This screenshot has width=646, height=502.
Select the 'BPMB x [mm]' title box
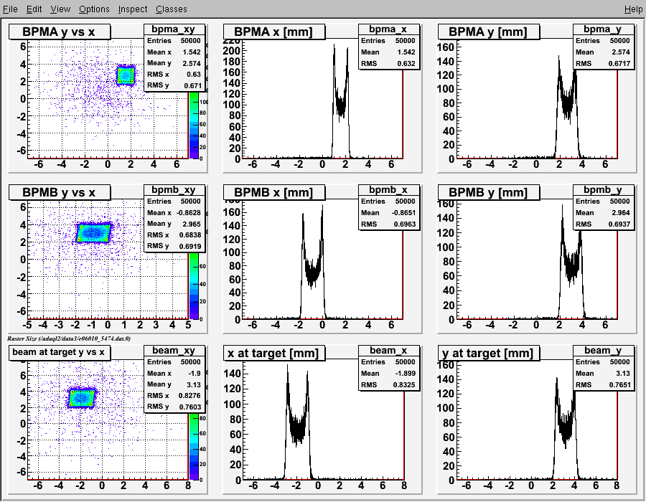pyautogui.click(x=274, y=192)
